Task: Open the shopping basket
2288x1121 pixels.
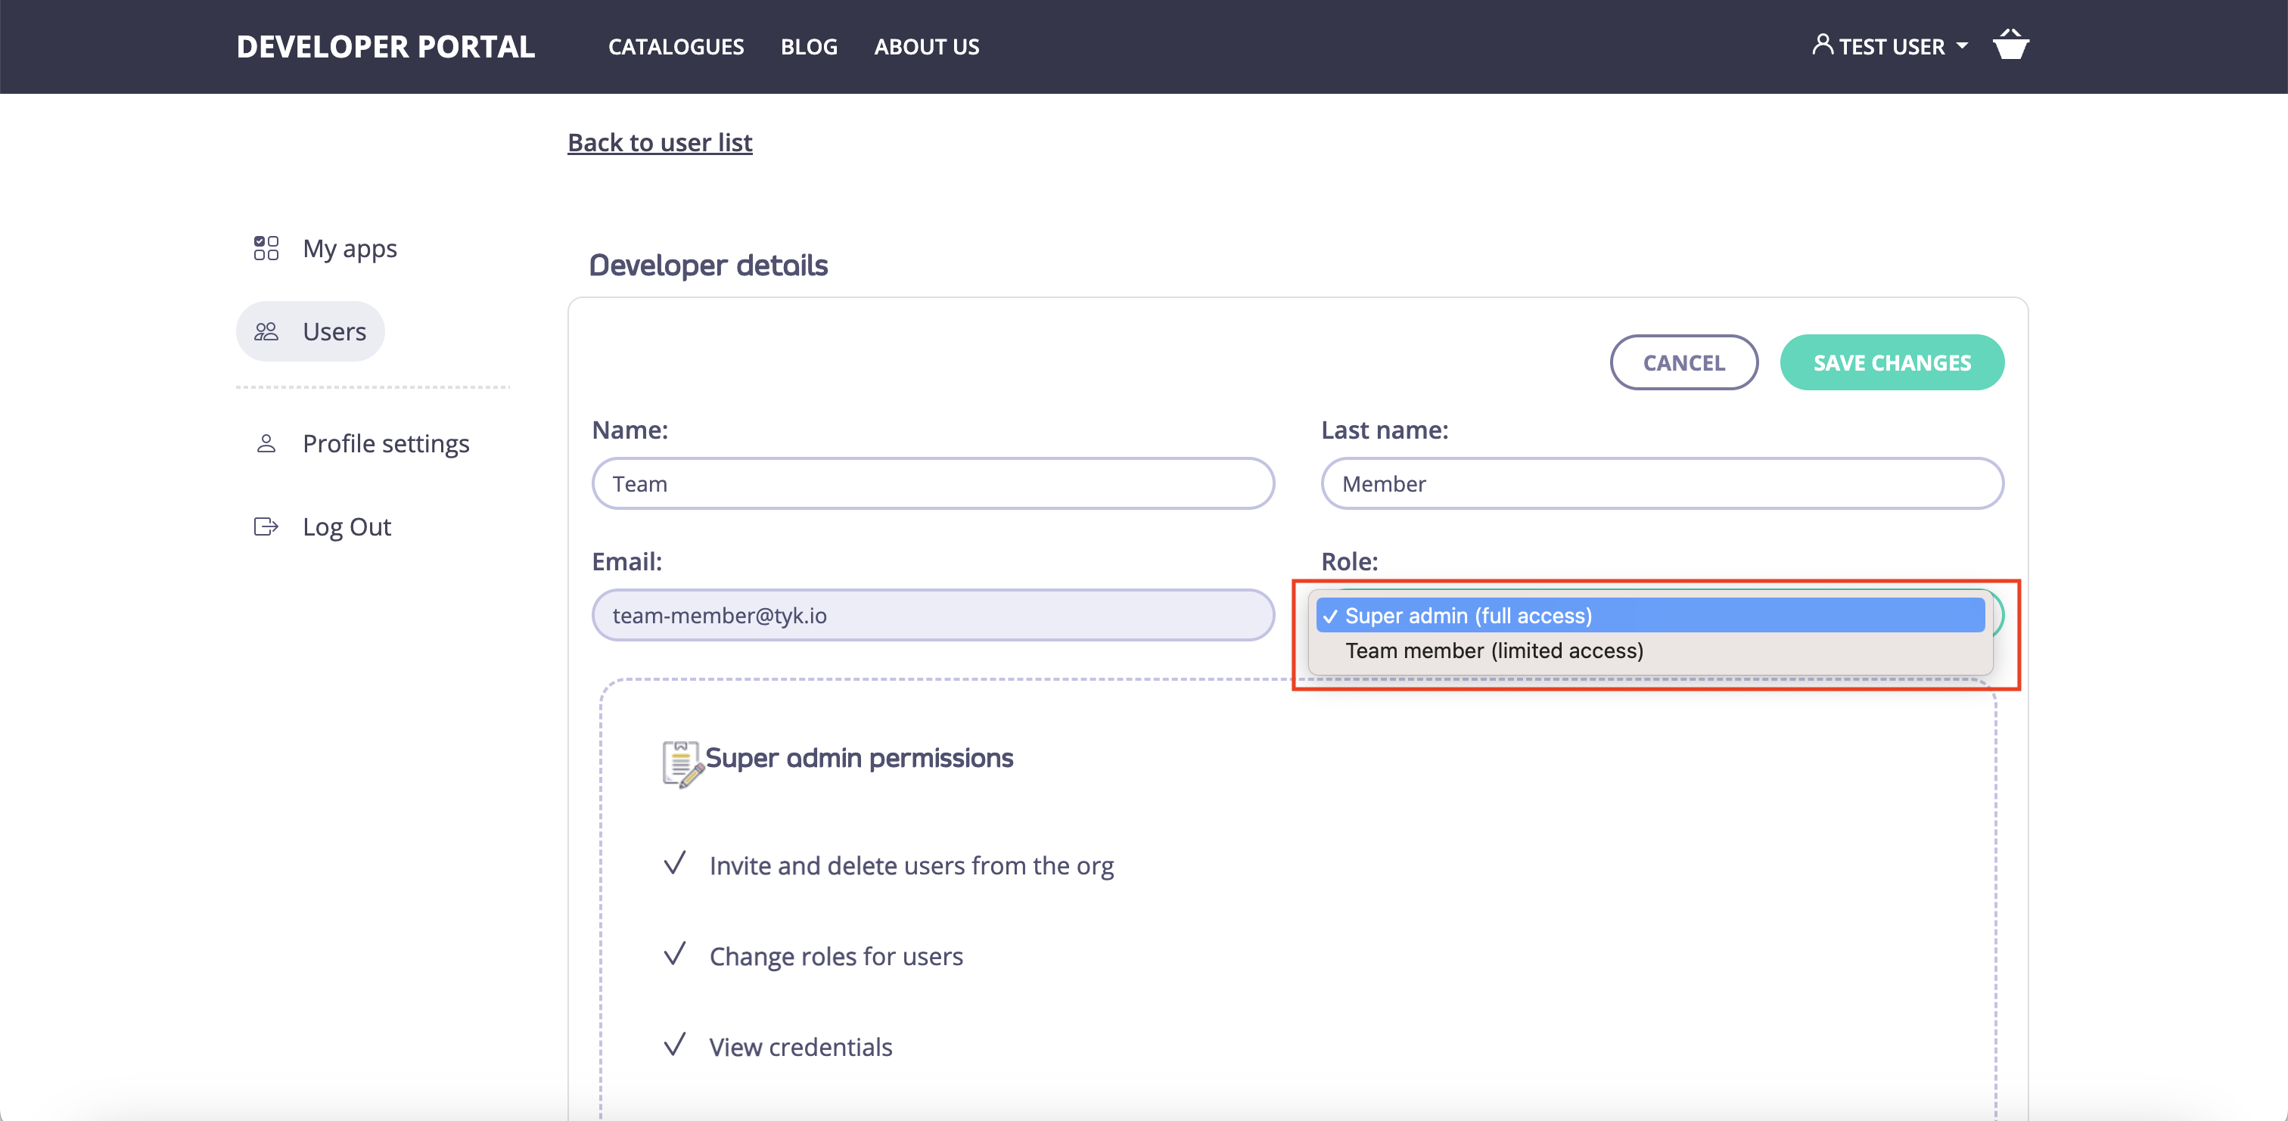Action: pos(2011,45)
